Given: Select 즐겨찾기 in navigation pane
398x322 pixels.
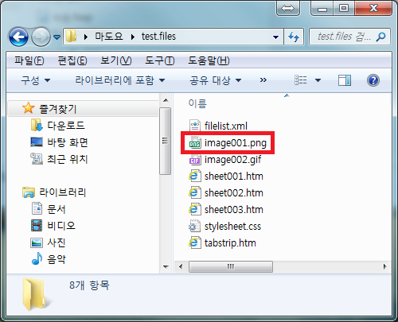Looking at the screenshot, I should 57,109.
